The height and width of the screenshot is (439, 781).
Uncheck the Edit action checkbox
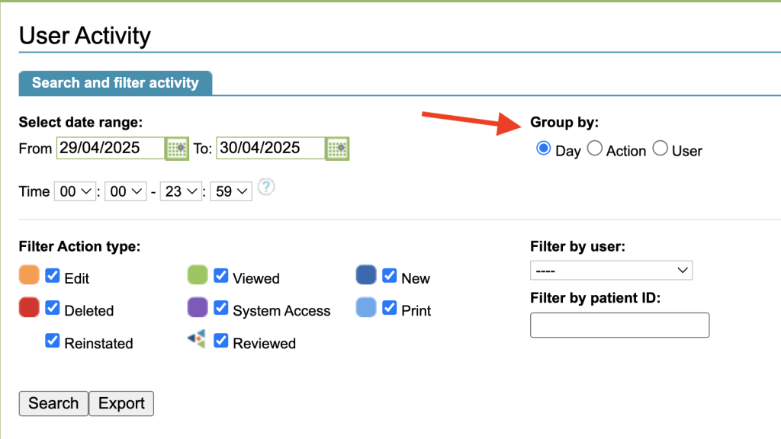click(x=53, y=276)
